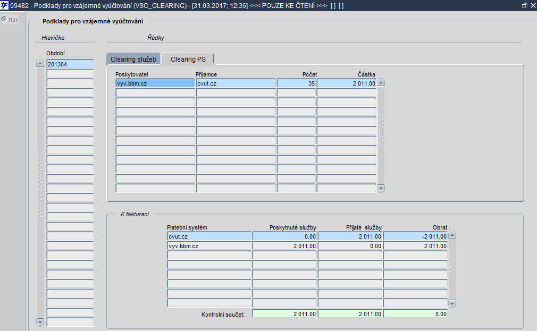537x331 pixels.
Task: Click the Příjemce column header
Action: click(206, 74)
